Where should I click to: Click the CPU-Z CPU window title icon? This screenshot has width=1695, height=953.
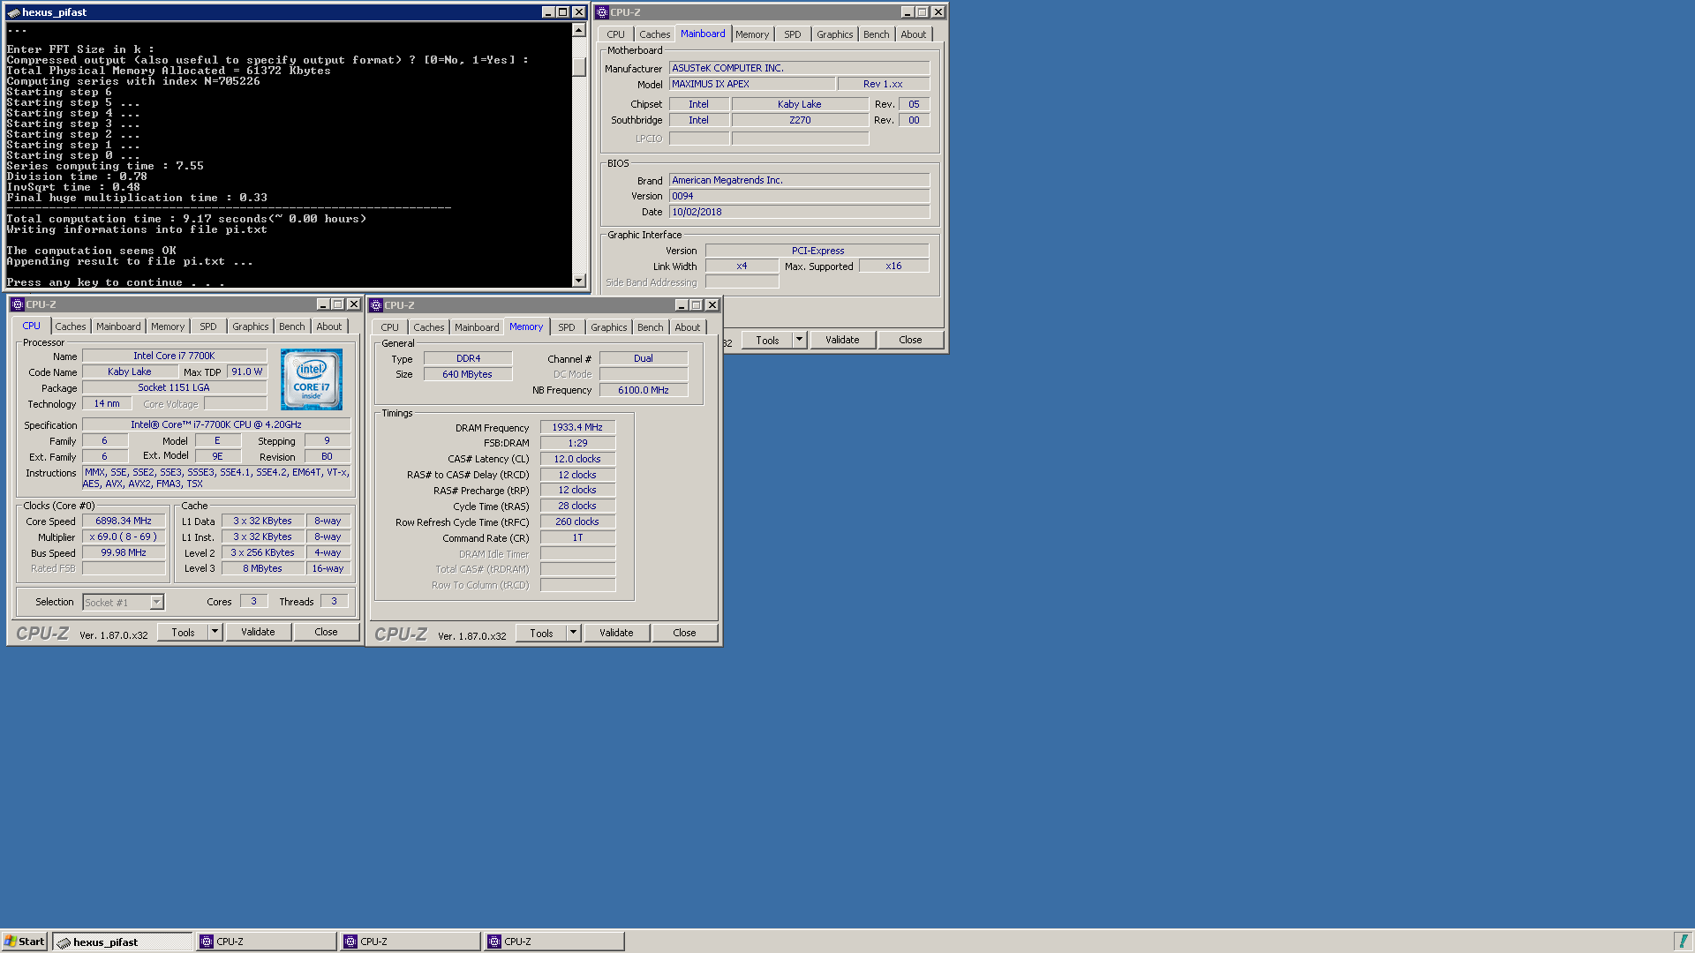pyautogui.click(x=18, y=304)
